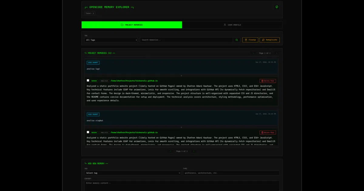Image resolution: width=364 pixels, height=191 pixels.
Task: Click the divider expander below the 'analisa lagi' prompt
Action: tap(181, 75)
